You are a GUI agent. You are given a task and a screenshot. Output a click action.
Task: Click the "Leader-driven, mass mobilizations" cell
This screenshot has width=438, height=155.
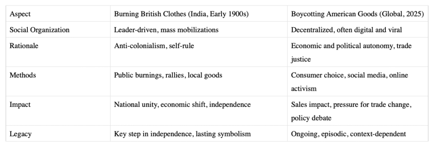click(199, 30)
